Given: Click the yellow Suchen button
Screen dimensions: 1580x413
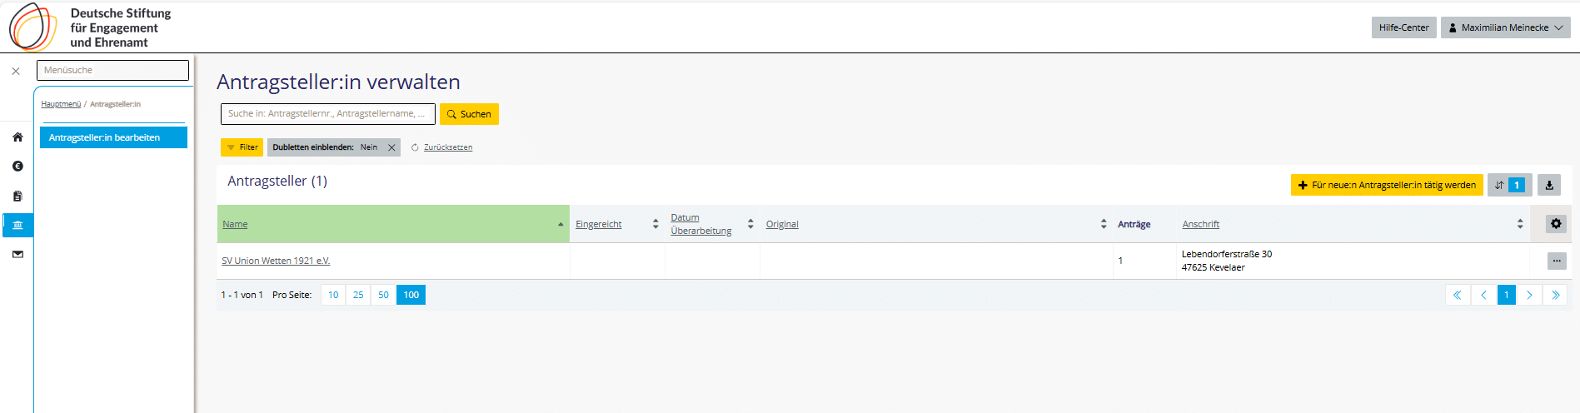Looking at the screenshot, I should (469, 114).
